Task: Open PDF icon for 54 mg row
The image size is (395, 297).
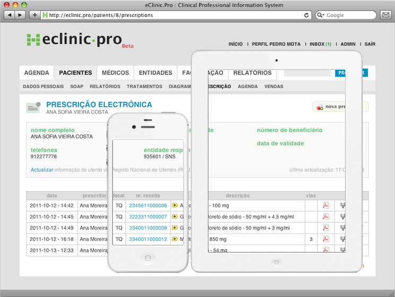Action: tap(326, 249)
